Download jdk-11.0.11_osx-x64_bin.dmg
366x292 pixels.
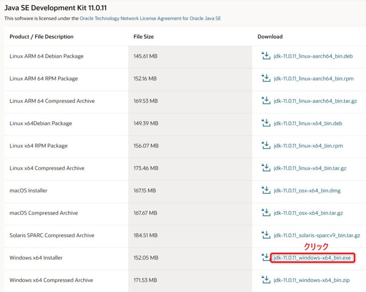(x=307, y=190)
